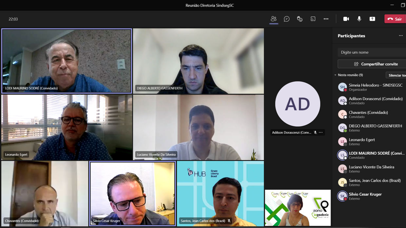Open Participantes panel more options menu
This screenshot has height=228, width=406.
(401, 36)
